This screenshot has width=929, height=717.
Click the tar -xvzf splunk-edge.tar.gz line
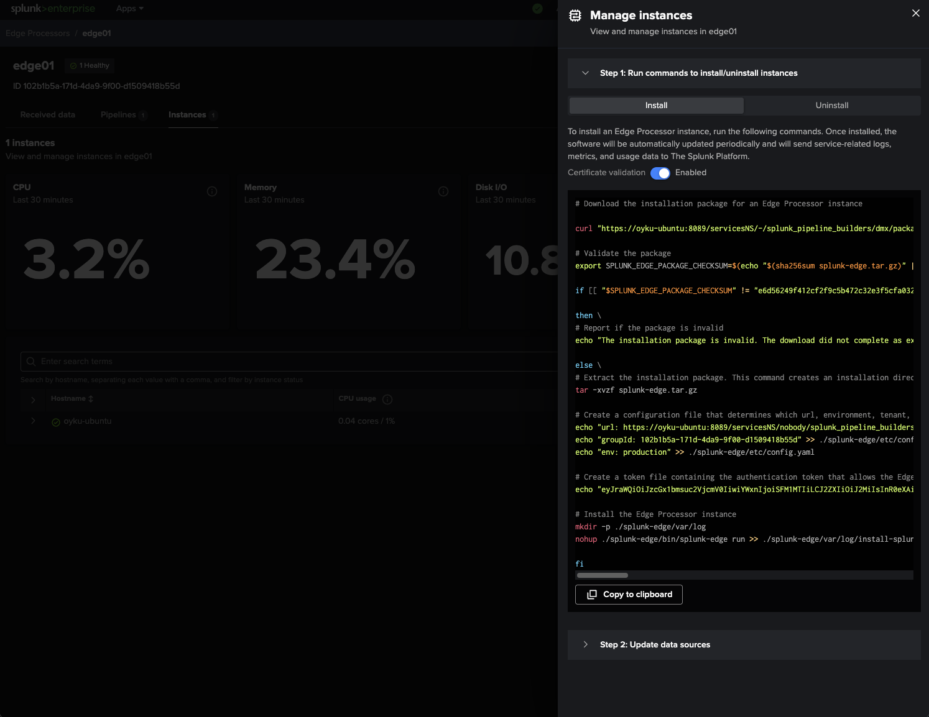coord(636,390)
